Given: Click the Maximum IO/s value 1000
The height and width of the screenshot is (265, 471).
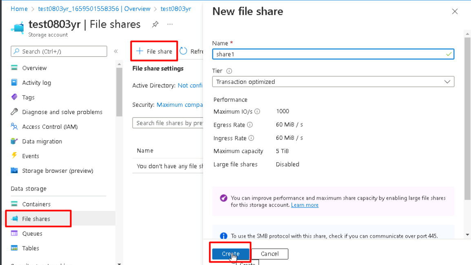Looking at the screenshot, I should [282, 111].
